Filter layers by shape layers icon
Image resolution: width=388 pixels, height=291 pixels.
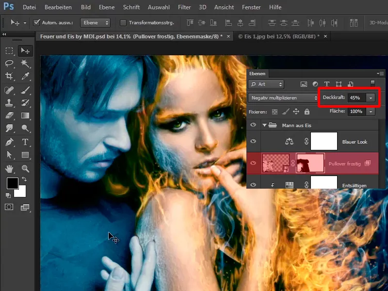339,84
